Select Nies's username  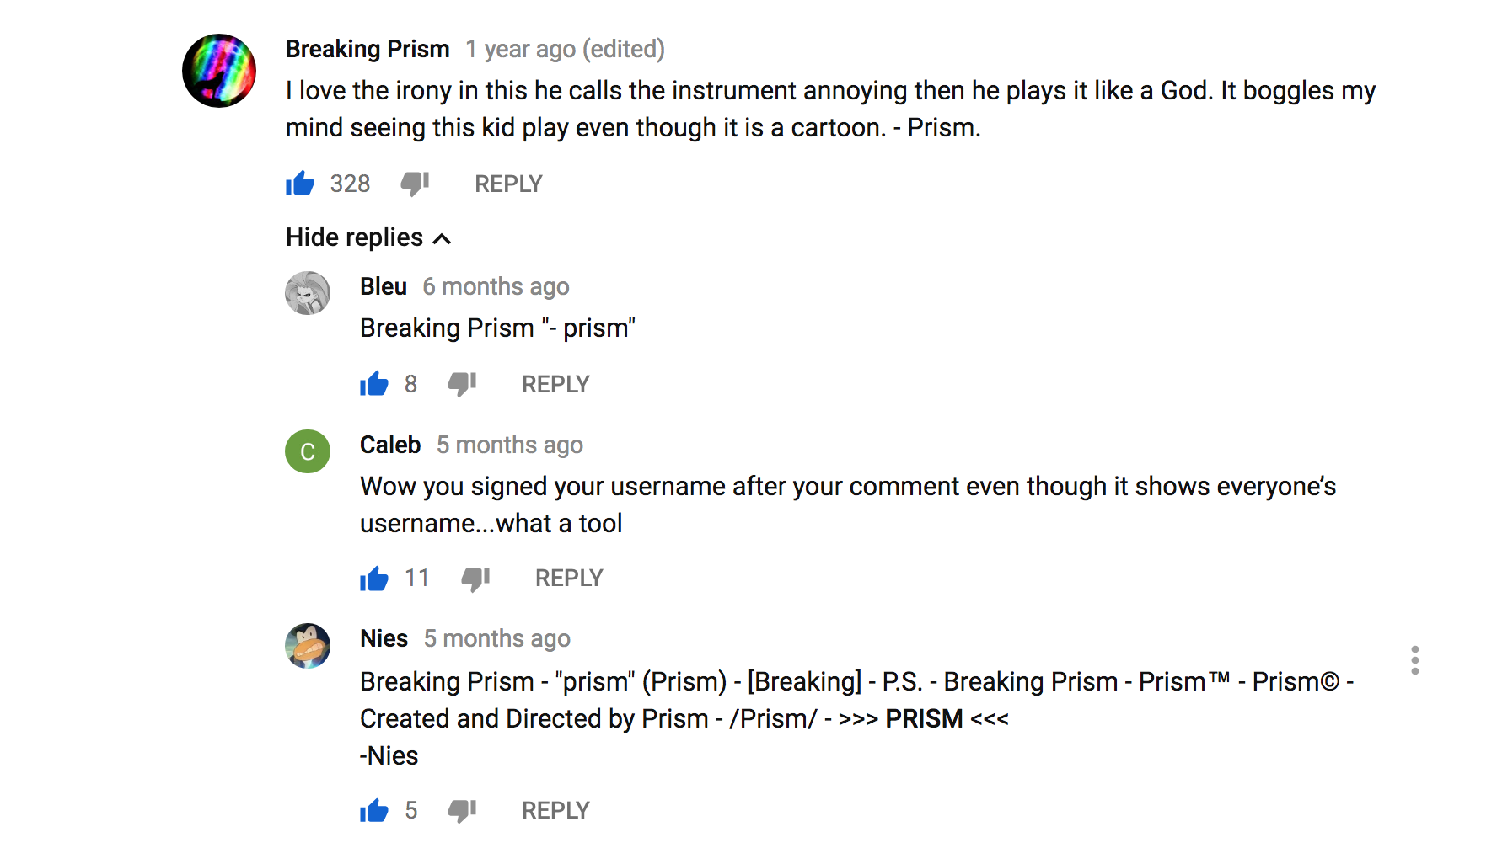384,637
